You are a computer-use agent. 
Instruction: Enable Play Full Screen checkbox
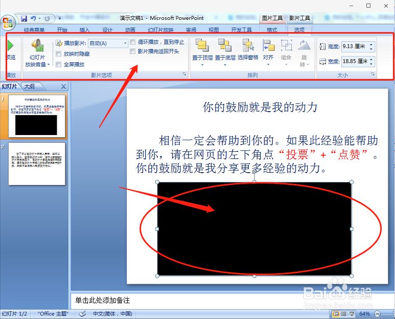[58, 65]
